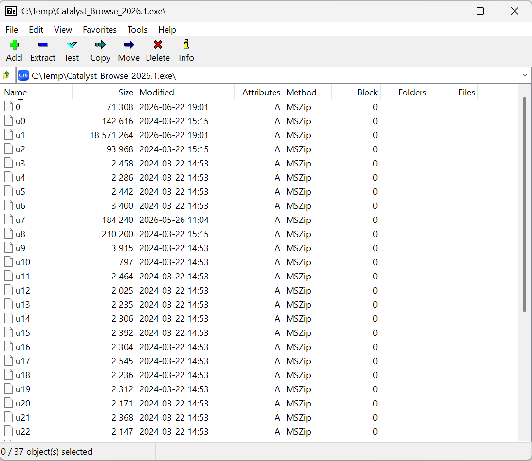
Task: Select file icon of row u2
Action: [x=8, y=149]
